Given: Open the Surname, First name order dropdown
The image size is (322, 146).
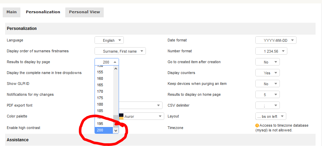Looking at the screenshot, I should 120,51.
